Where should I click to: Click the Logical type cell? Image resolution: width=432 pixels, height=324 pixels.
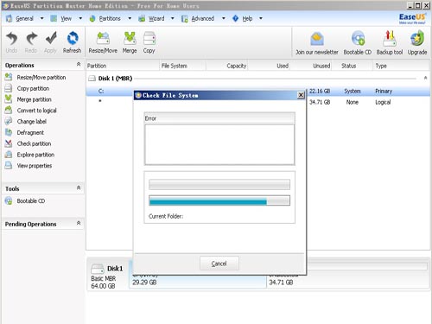383,102
